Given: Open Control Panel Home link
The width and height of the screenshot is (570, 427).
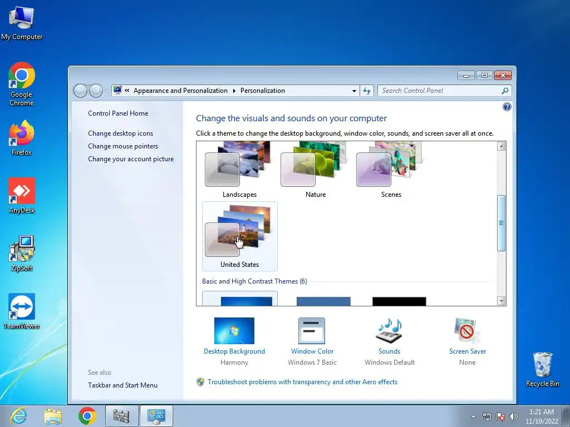Looking at the screenshot, I should tap(118, 113).
